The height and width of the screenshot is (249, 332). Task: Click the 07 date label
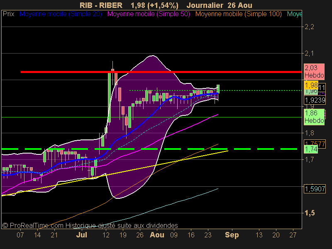pos(20,235)
